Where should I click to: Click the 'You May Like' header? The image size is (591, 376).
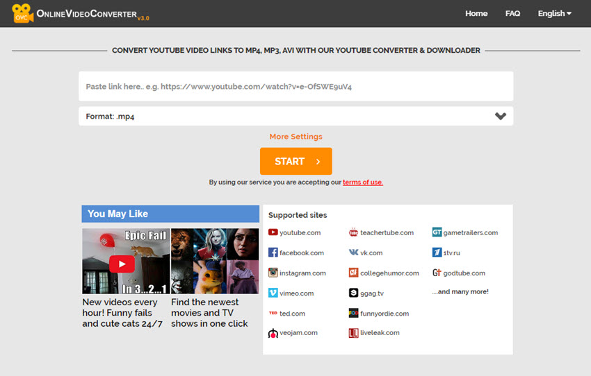click(x=170, y=214)
